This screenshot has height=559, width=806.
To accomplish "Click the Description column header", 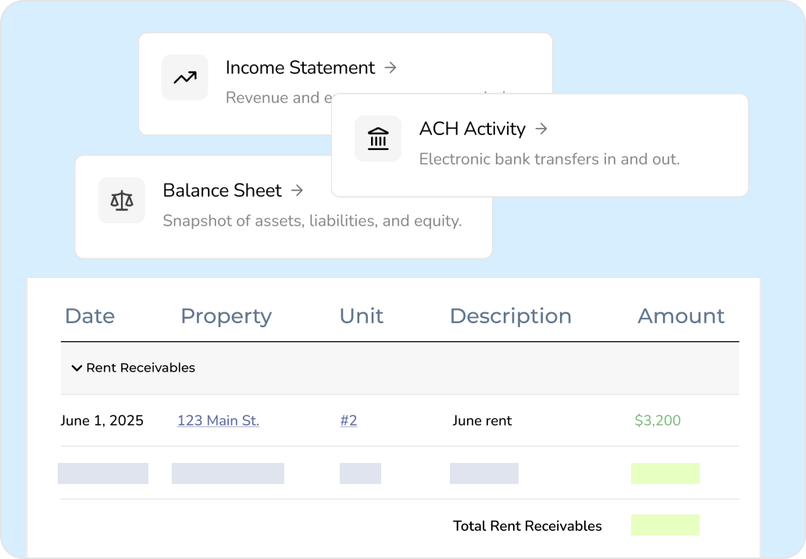I will pyautogui.click(x=511, y=316).
